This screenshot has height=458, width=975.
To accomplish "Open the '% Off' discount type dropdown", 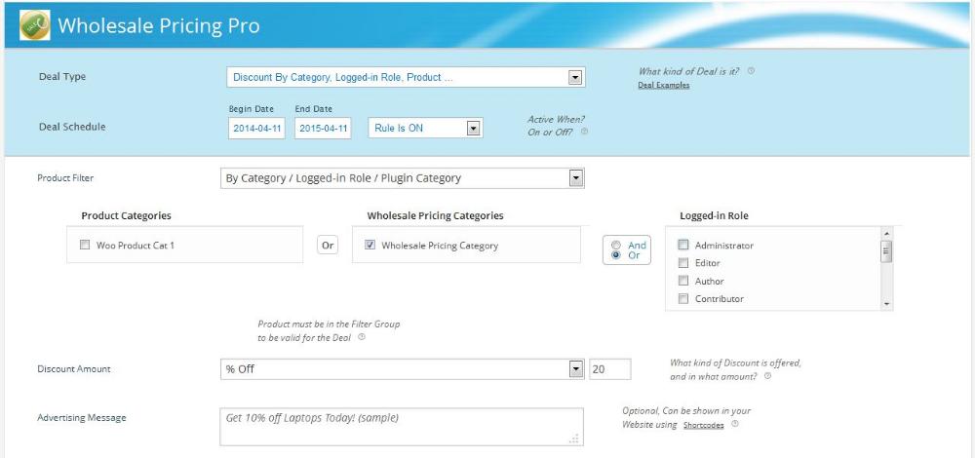I will 403,369.
